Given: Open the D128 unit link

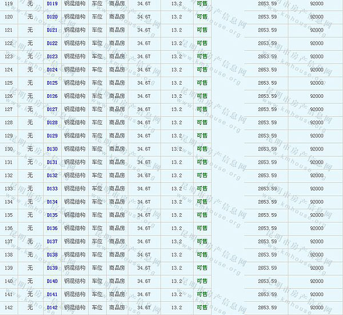Looking at the screenshot, I should coord(52,122).
